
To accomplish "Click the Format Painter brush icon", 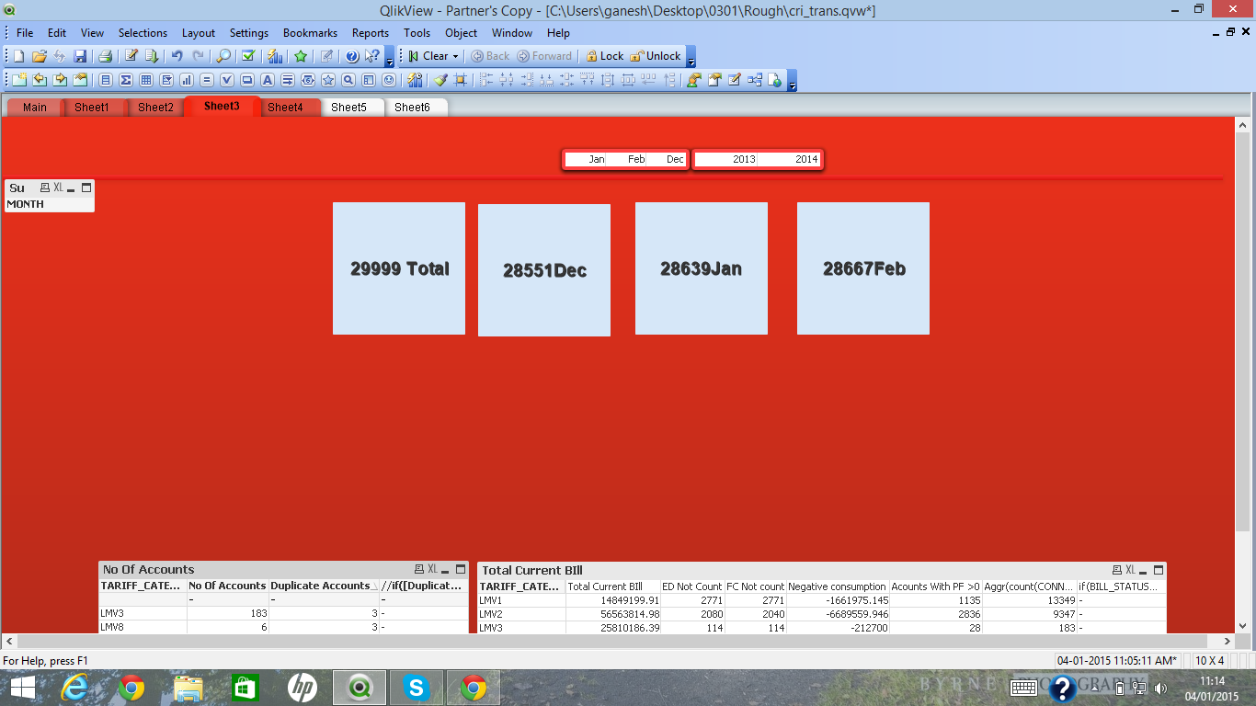I will [440, 80].
